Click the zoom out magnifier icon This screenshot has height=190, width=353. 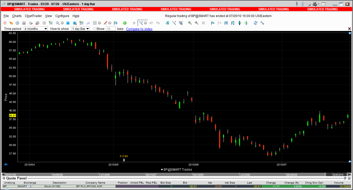(197, 23)
